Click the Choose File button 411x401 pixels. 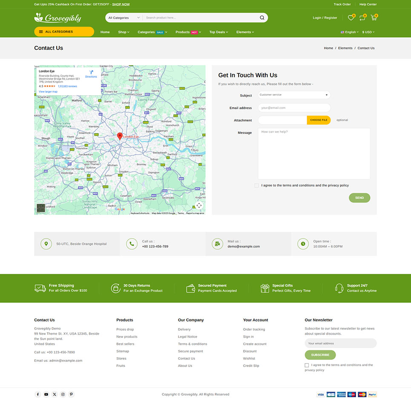319,120
